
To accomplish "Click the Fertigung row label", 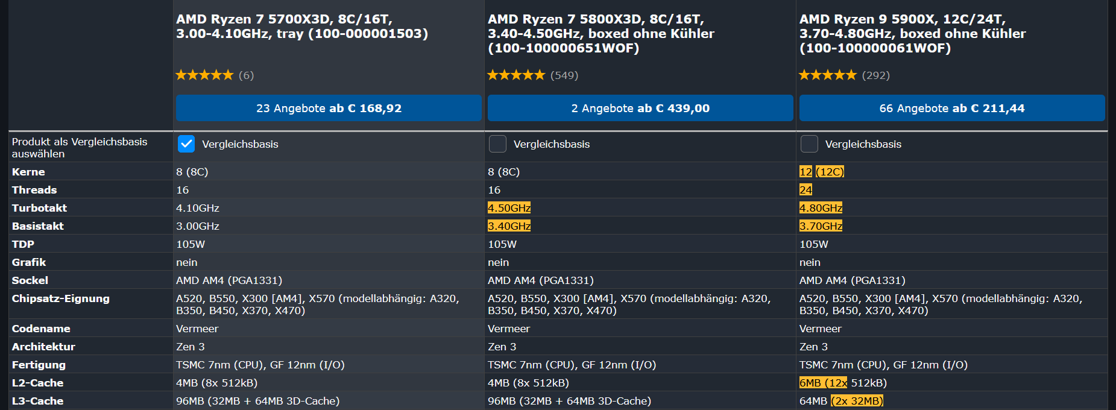I will click(39, 365).
